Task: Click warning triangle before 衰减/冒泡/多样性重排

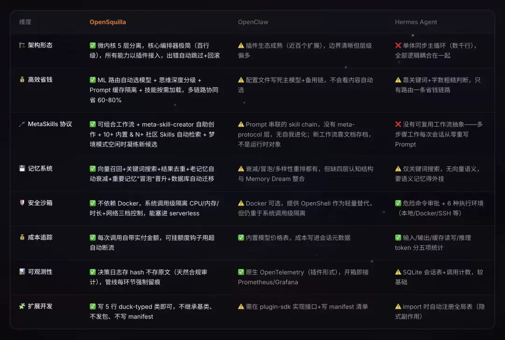Action: pos(241,169)
